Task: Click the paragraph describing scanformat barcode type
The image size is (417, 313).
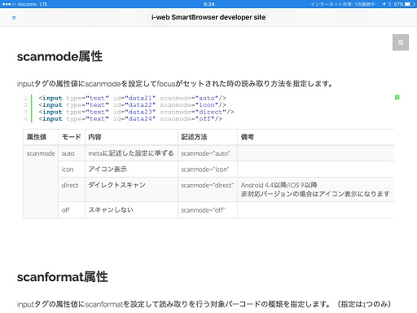Action: pos(204,304)
